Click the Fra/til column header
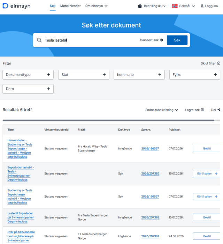 tap(82, 130)
